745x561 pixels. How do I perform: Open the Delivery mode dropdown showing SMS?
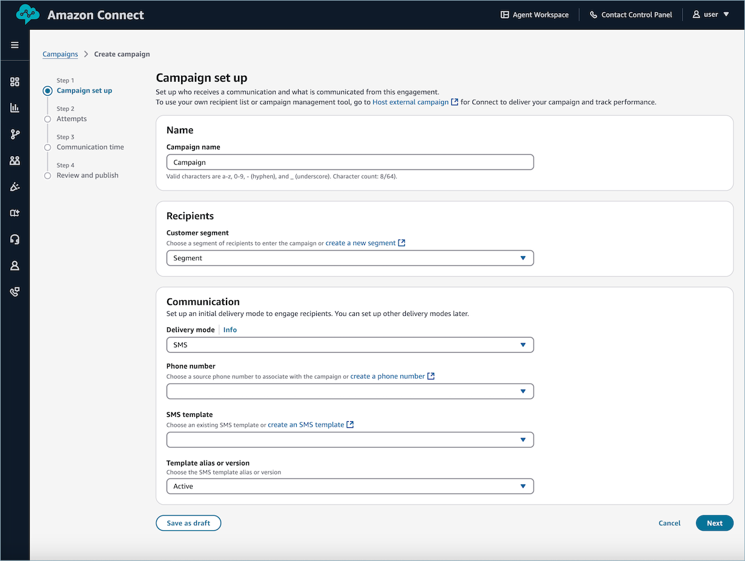(x=350, y=344)
